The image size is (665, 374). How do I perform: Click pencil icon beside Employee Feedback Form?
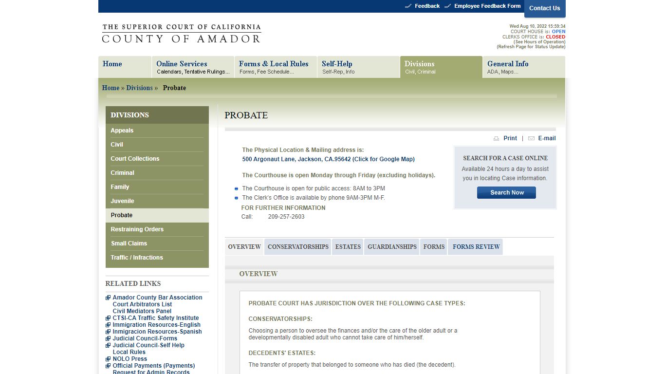tap(447, 6)
